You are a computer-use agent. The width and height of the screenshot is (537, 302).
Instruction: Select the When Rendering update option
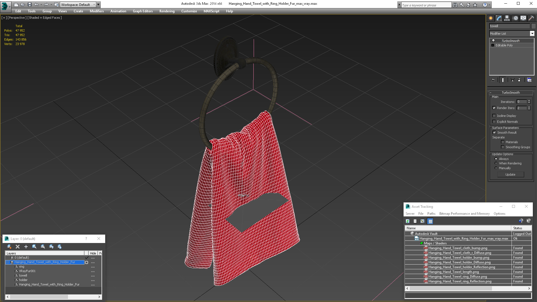[496, 163]
